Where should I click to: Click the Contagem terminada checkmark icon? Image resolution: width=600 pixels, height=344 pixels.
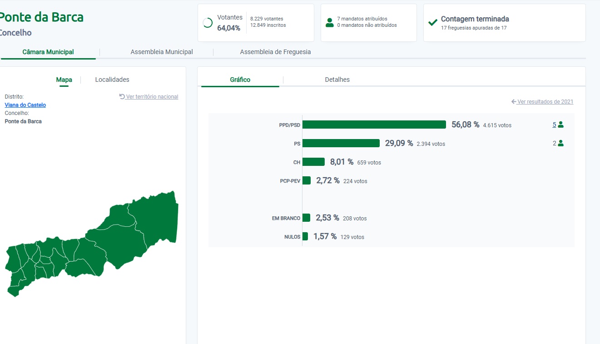tap(433, 22)
